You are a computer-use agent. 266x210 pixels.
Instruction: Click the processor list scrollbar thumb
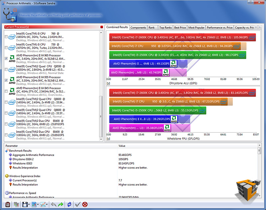[x=101, y=116]
